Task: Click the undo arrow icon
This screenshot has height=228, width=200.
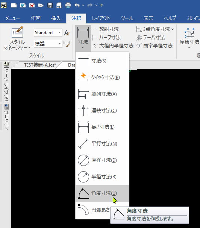Action: coord(77,5)
